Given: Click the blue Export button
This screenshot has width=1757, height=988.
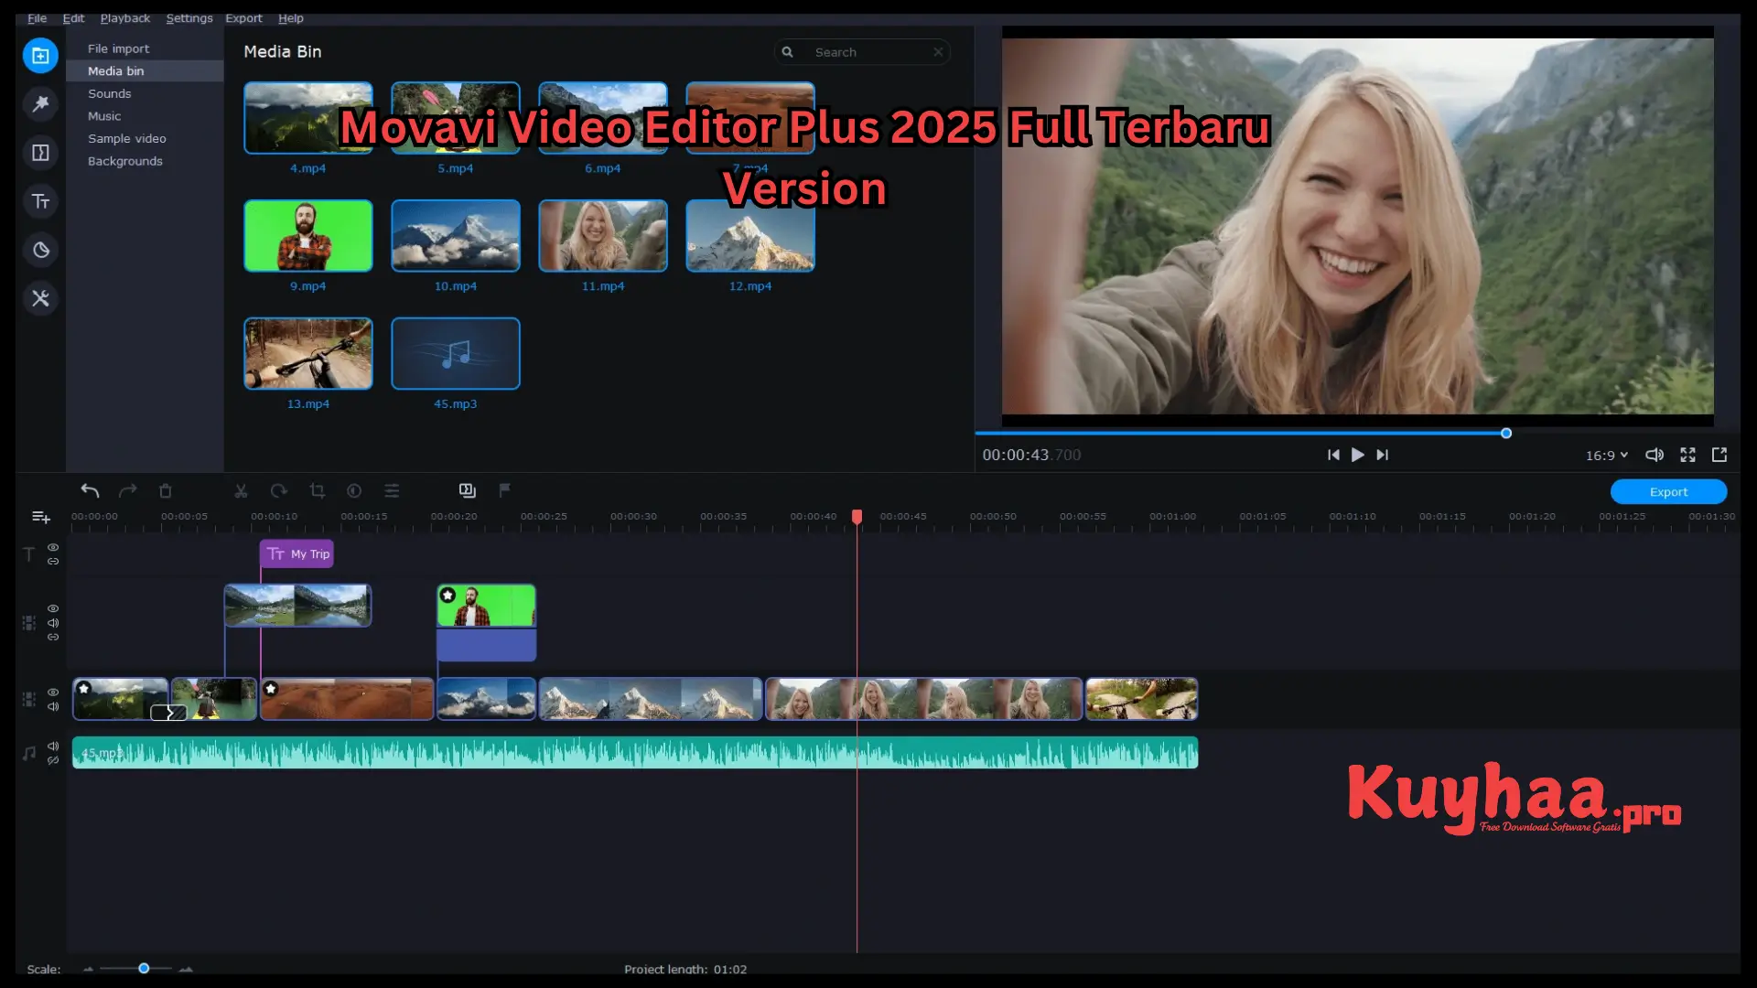Looking at the screenshot, I should pyautogui.click(x=1667, y=491).
